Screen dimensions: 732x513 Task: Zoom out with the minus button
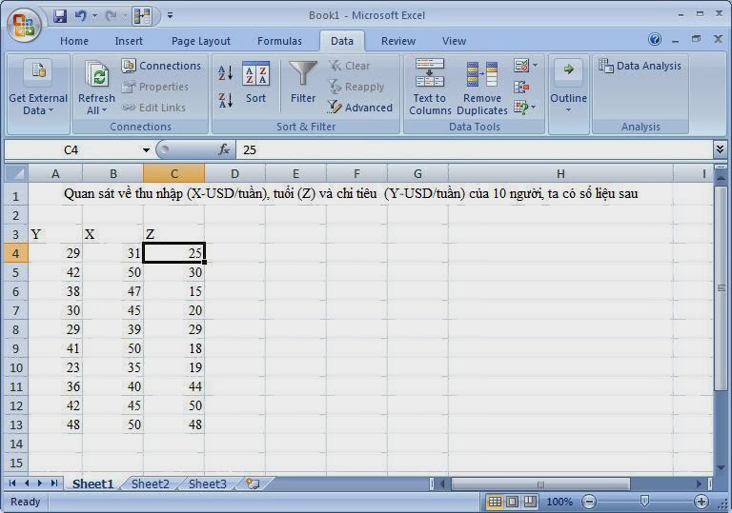pyautogui.click(x=589, y=502)
